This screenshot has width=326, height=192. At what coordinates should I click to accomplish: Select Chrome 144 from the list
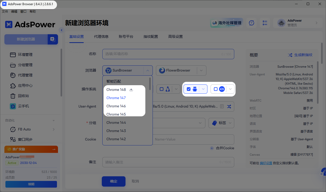pyautogui.click(x=116, y=123)
